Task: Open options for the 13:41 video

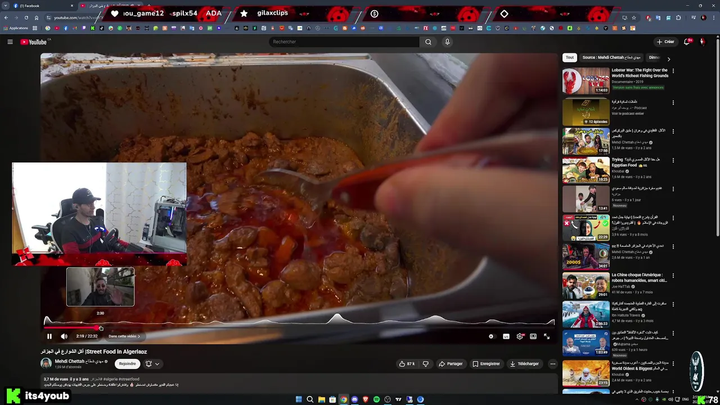Action: 673,189
